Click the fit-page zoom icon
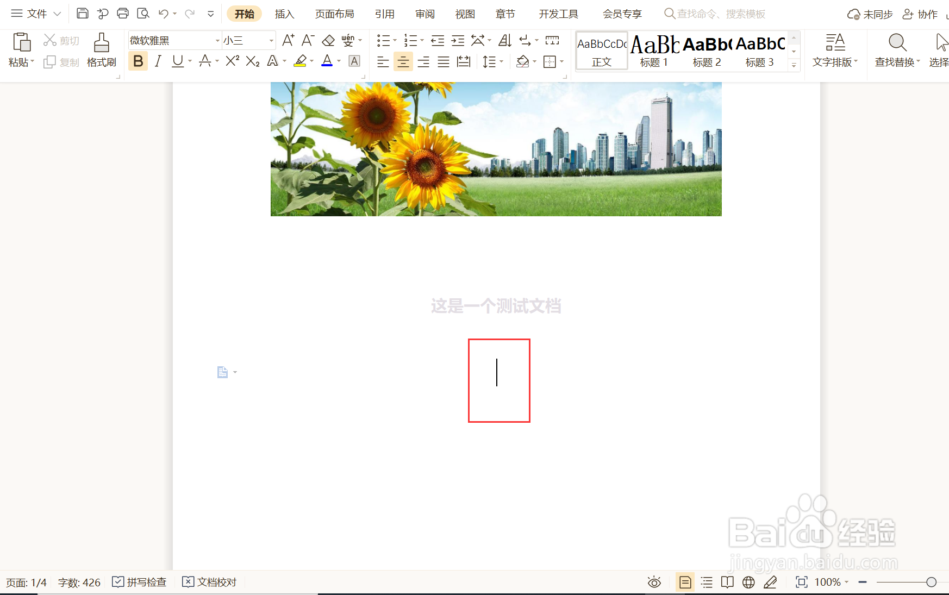The height and width of the screenshot is (595, 949). click(x=802, y=583)
